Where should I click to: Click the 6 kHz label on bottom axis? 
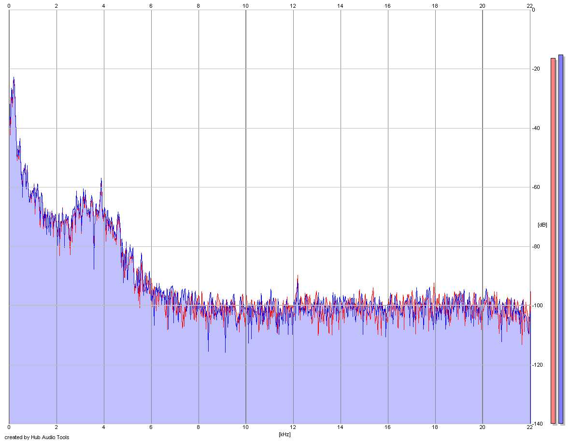[x=151, y=427]
